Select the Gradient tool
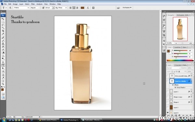The width and height of the screenshot is (195, 122). click(x=3, y=52)
